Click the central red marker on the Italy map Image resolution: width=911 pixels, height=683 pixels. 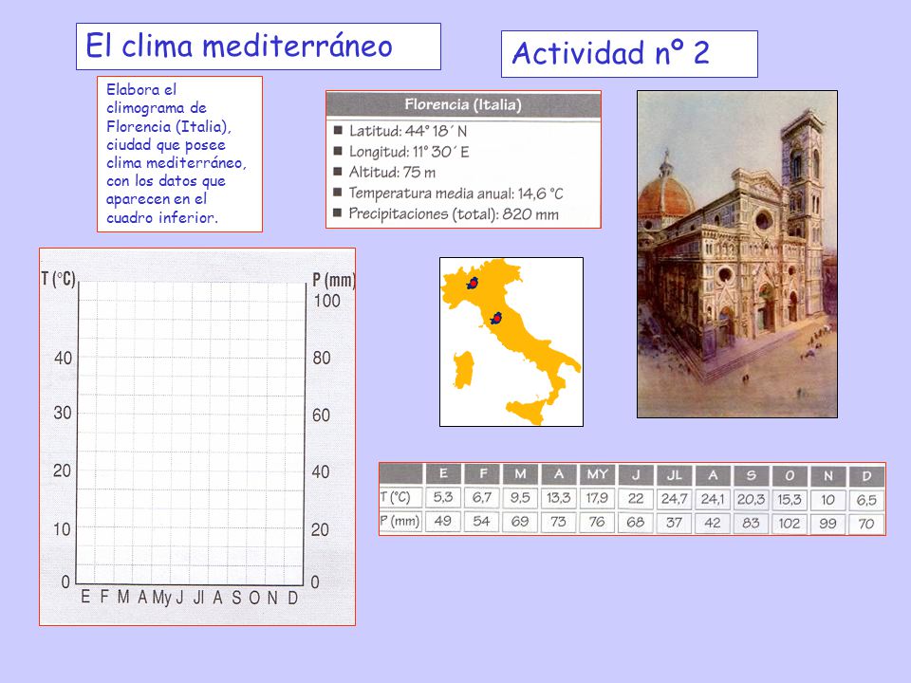tap(496, 318)
